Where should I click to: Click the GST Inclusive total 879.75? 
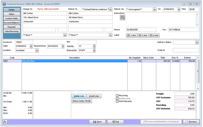185,109
